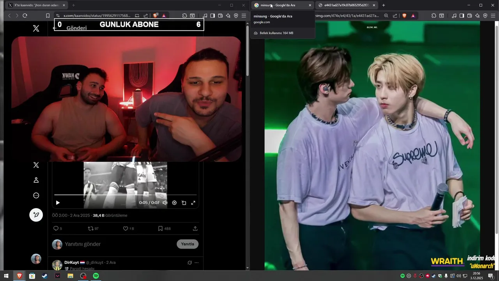The height and width of the screenshot is (281, 499).
Task: Go forward in the left browser window
Action: [17, 16]
